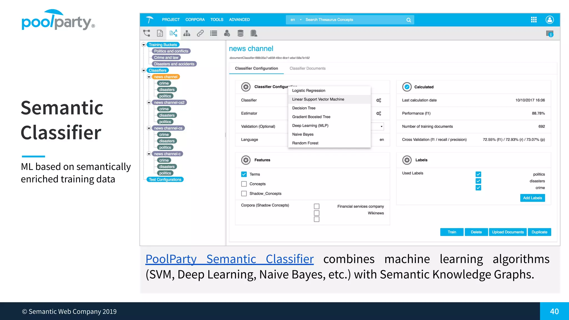Choose Random Forest classifier option
The height and width of the screenshot is (320, 569).
(x=330, y=143)
